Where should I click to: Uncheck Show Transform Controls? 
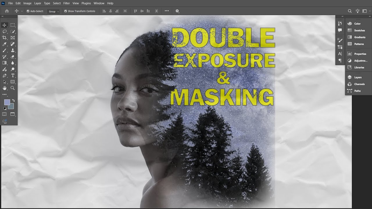pos(65,11)
